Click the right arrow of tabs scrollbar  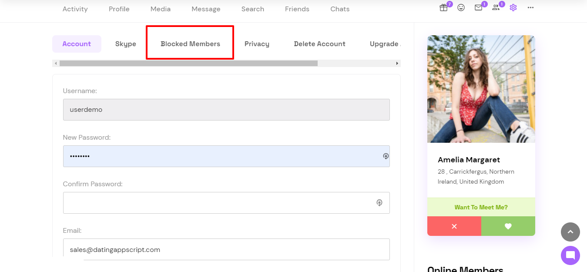[397, 63]
